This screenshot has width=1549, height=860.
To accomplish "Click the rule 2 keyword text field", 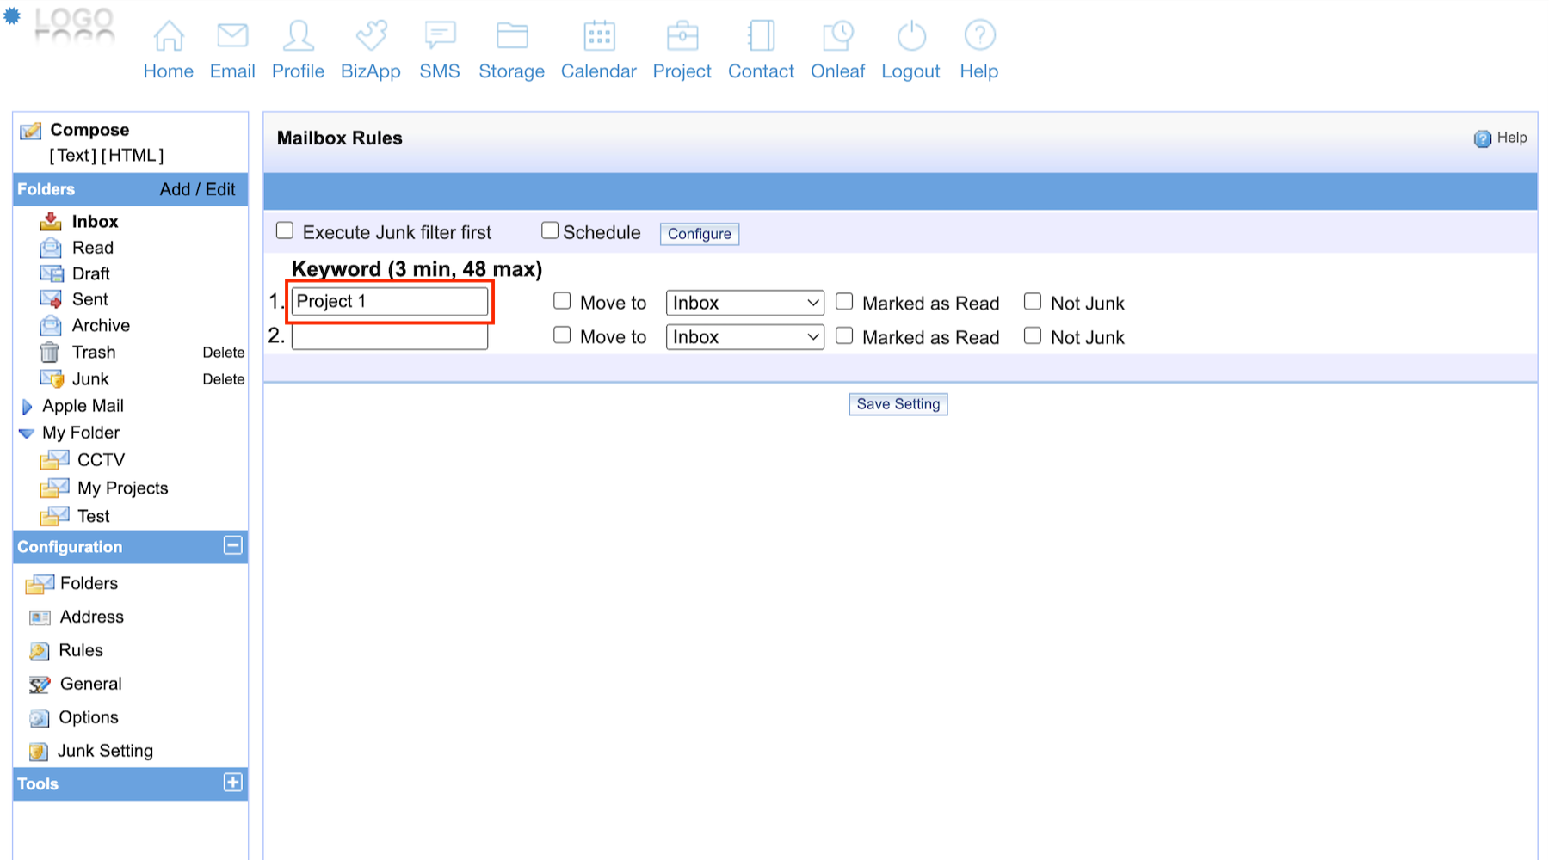I will pyautogui.click(x=390, y=336).
